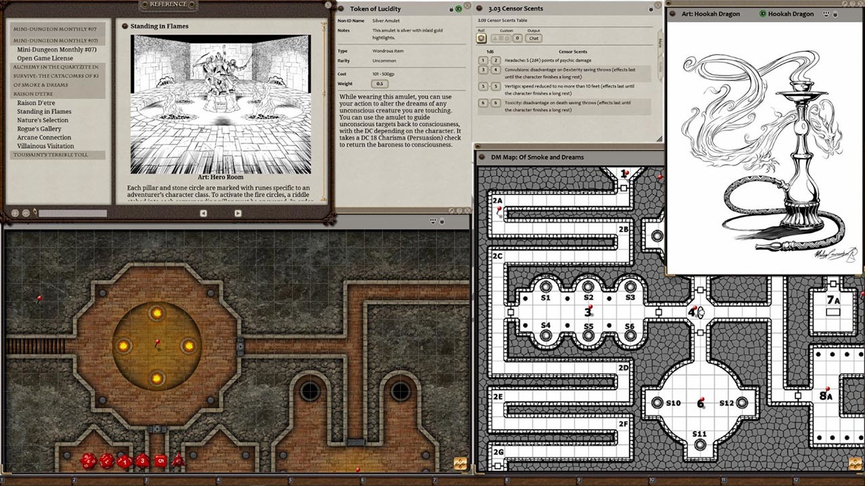Click the Chat button in Censor Scents
The image size is (865, 486).
click(534, 38)
